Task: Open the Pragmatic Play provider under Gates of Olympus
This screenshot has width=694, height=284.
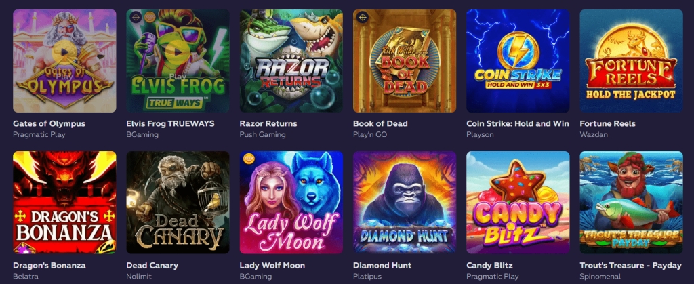Action: point(39,134)
